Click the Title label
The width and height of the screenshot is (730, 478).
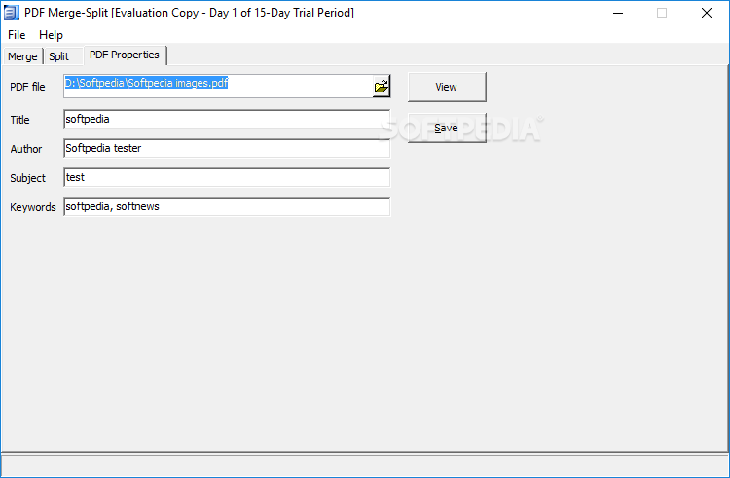coord(20,120)
